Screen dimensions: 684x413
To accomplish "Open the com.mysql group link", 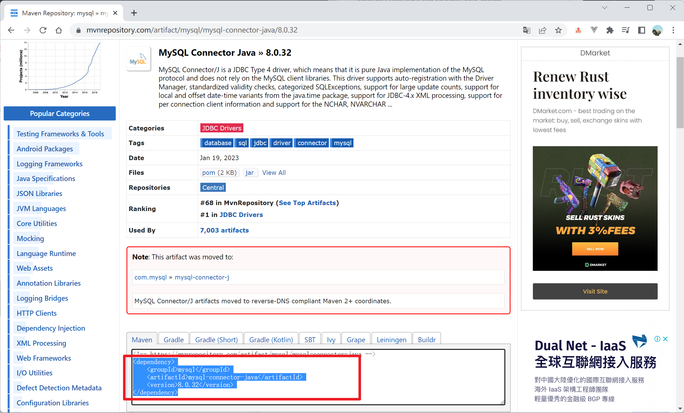I will tap(151, 277).
